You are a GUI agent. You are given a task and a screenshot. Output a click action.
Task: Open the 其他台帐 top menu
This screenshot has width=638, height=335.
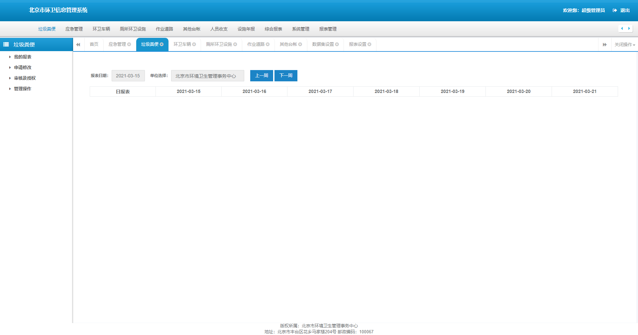pos(192,29)
